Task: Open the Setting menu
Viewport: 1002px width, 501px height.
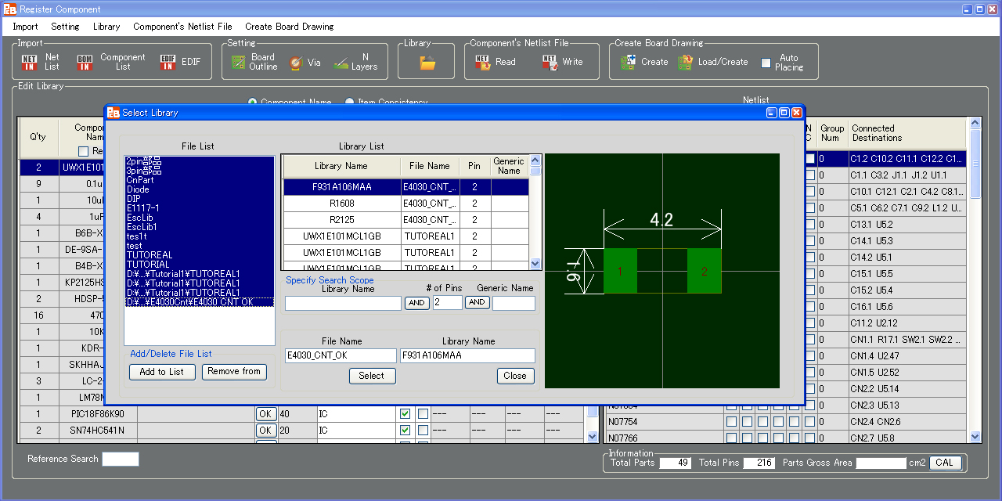Action: (65, 27)
